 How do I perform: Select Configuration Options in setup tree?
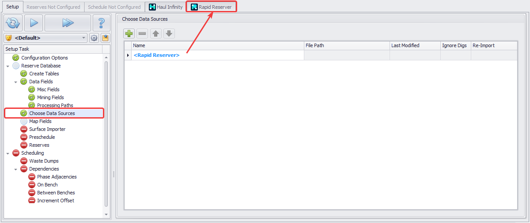click(x=44, y=58)
